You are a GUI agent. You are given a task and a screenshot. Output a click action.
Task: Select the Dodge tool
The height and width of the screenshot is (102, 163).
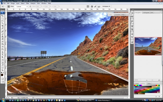click(x=2, y=49)
